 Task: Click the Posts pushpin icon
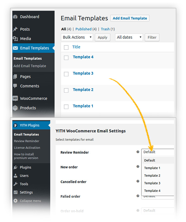[15, 29]
